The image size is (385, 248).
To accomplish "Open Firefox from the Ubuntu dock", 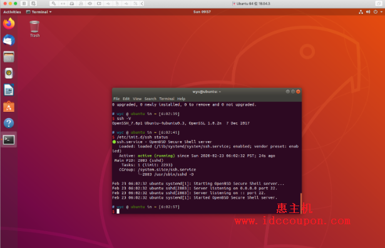I will pos(9,24).
